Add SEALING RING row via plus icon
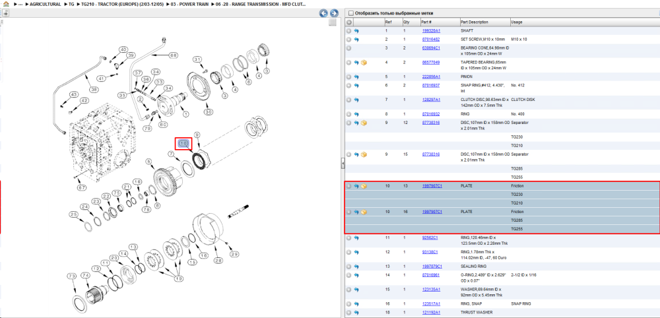The height and width of the screenshot is (318, 660). [x=349, y=267]
